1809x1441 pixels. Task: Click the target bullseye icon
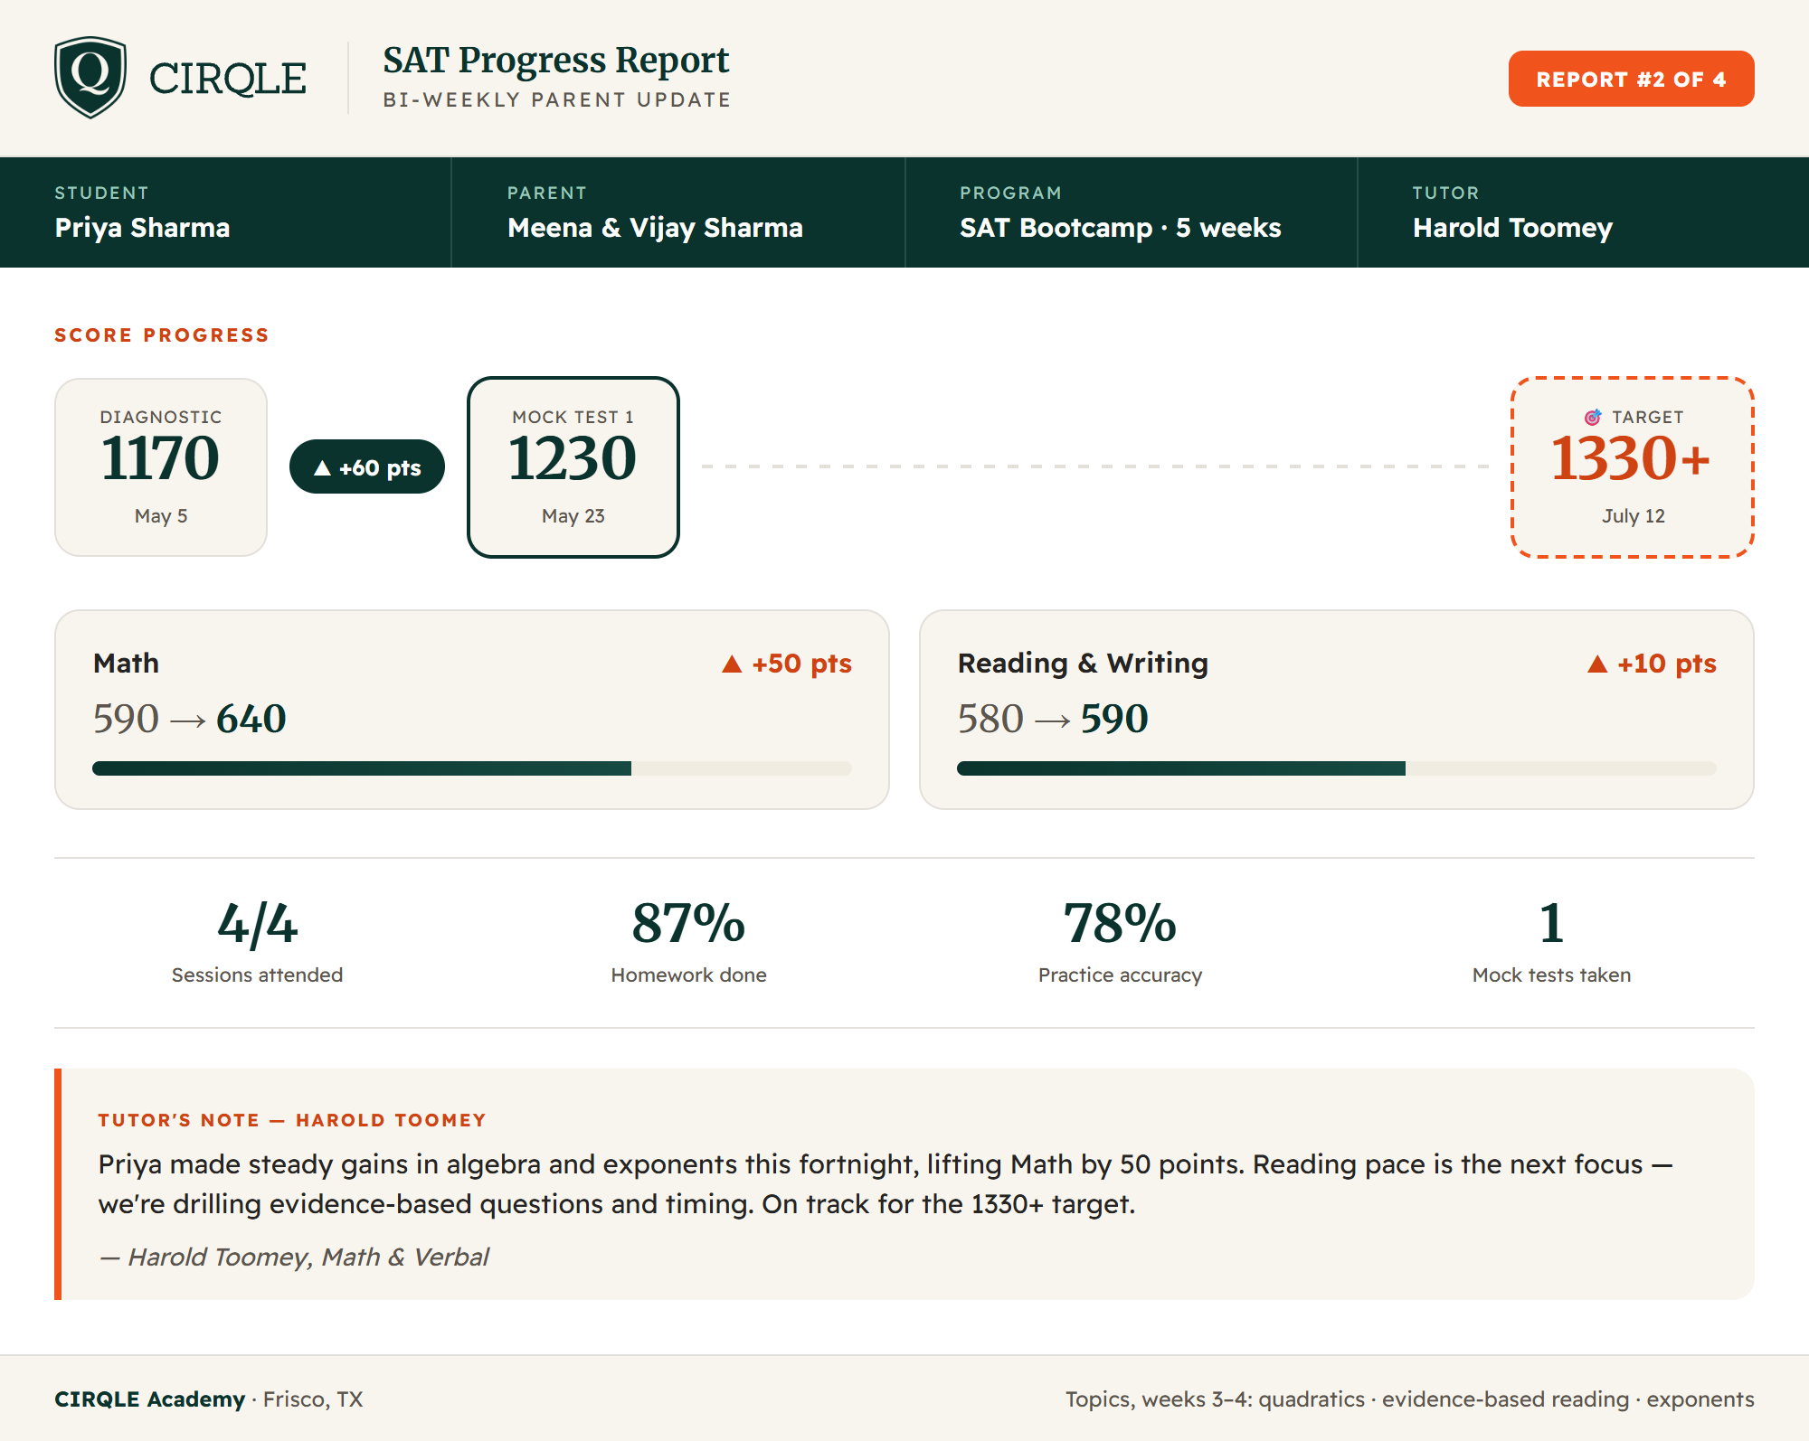1593,417
